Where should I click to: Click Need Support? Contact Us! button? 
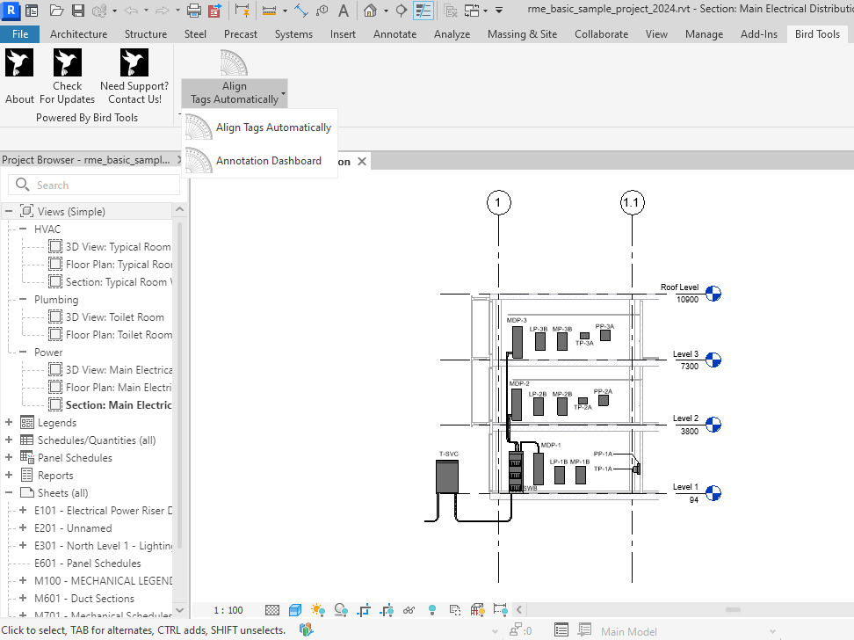point(134,76)
